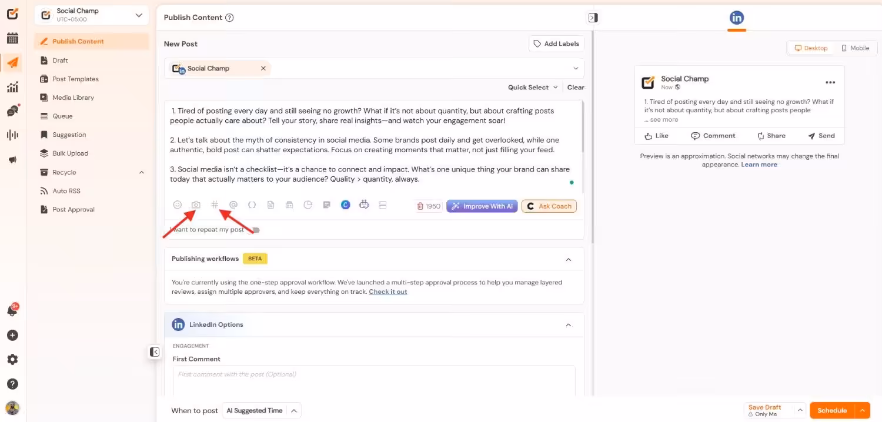Viewport: 882px width, 422px height.
Task: Open the social listening waveform icon
Action: [12, 135]
